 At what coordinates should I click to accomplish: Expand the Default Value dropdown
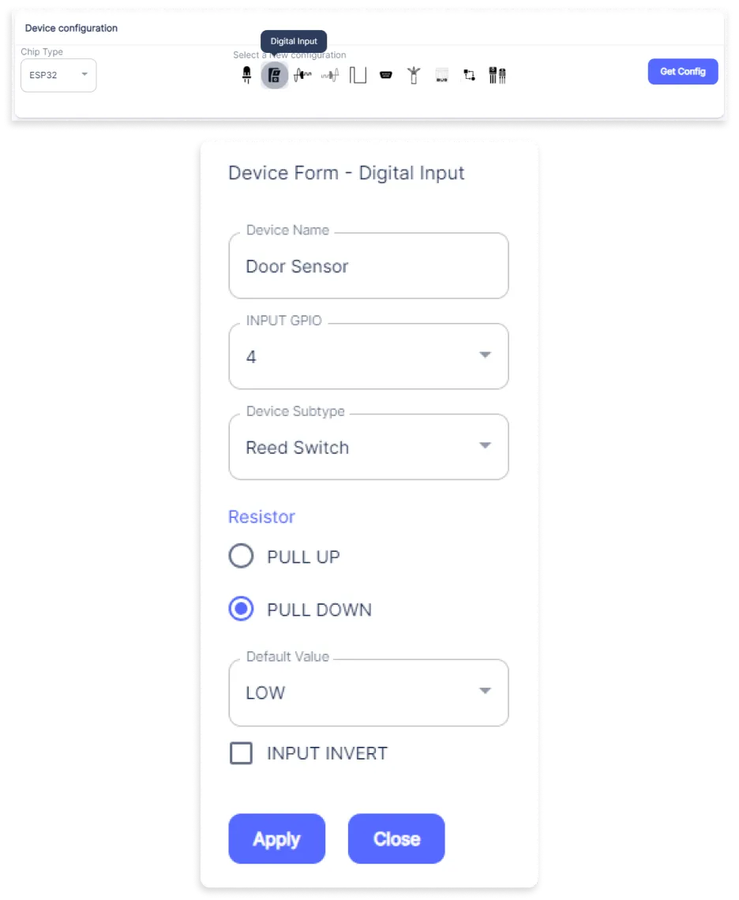pyautogui.click(x=369, y=693)
